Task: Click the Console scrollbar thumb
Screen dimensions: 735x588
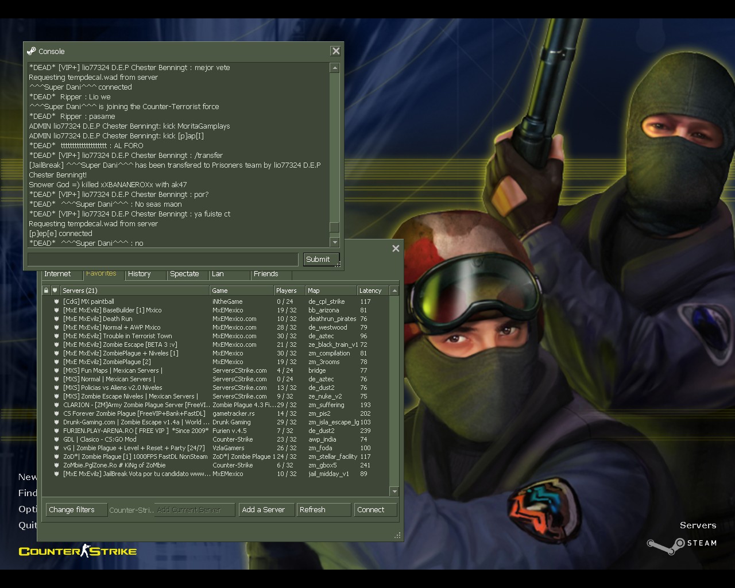Action: (335, 227)
